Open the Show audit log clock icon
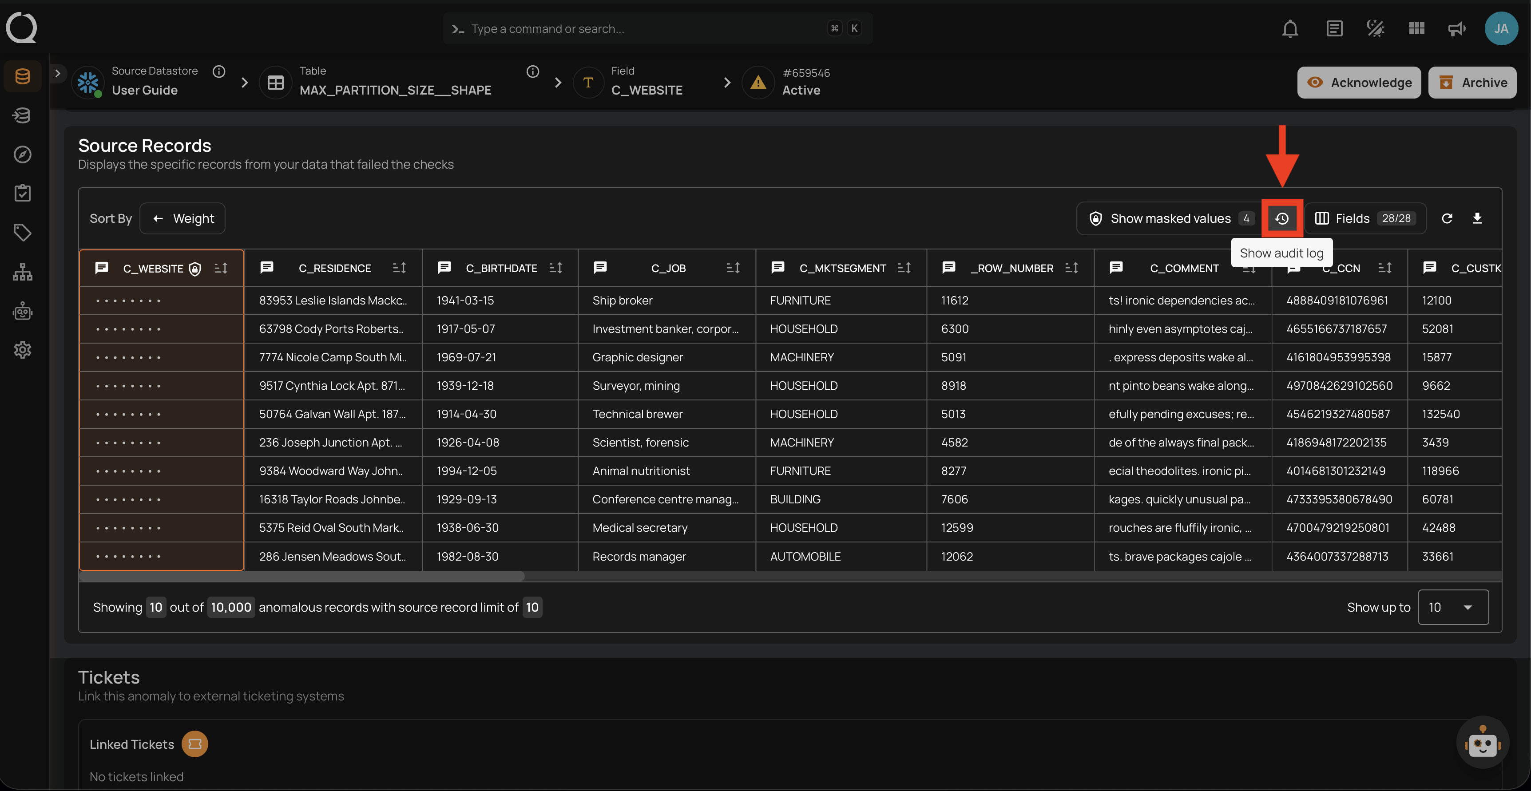 coord(1282,218)
